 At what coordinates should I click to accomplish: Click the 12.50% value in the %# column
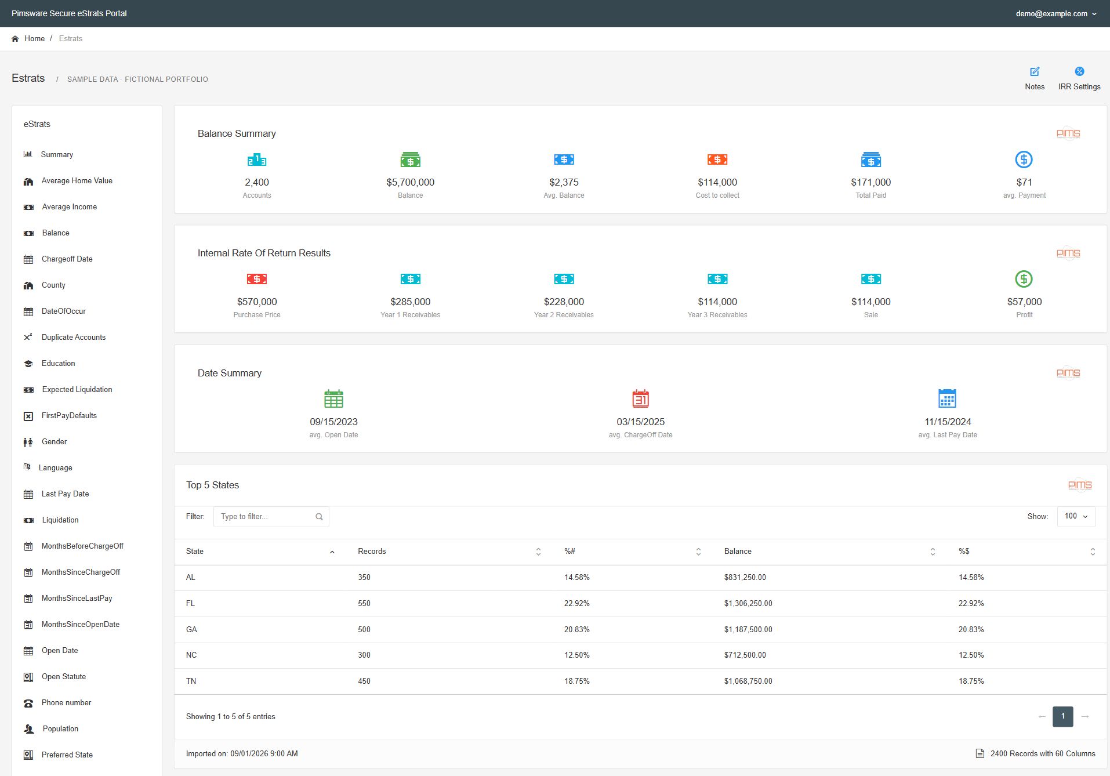[577, 655]
